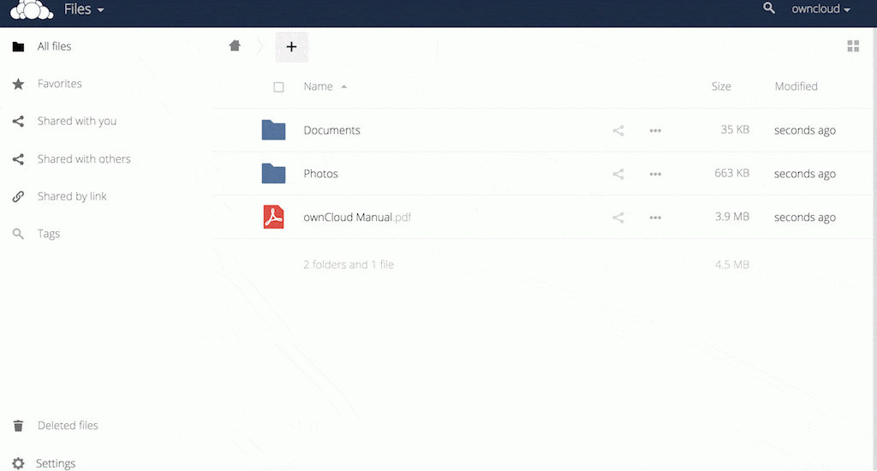877x471 pixels.
Task: Click the Deleted files trash icon
Action: point(18,426)
